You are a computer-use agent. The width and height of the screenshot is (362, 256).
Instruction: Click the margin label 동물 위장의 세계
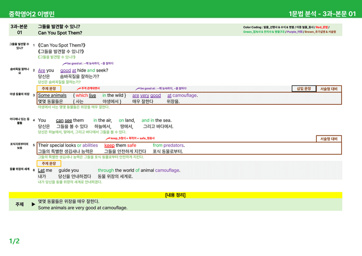[x=19, y=169]
